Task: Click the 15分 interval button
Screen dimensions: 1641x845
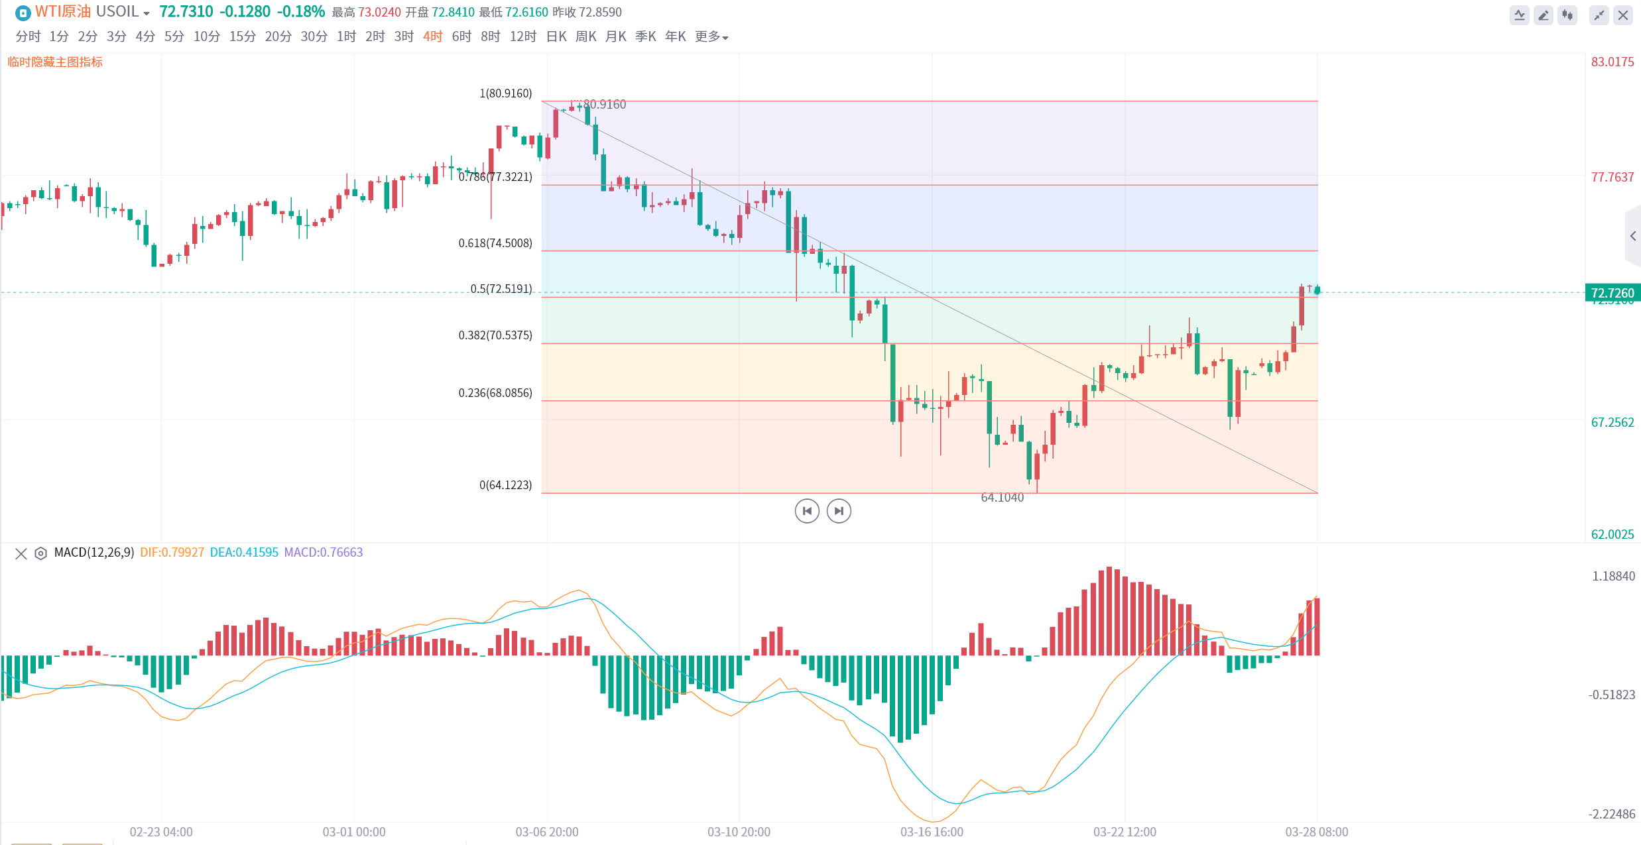Action: pyautogui.click(x=242, y=37)
